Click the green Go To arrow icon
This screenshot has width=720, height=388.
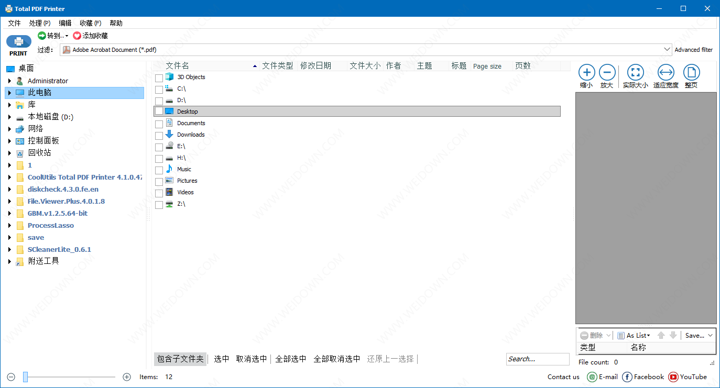coord(42,36)
